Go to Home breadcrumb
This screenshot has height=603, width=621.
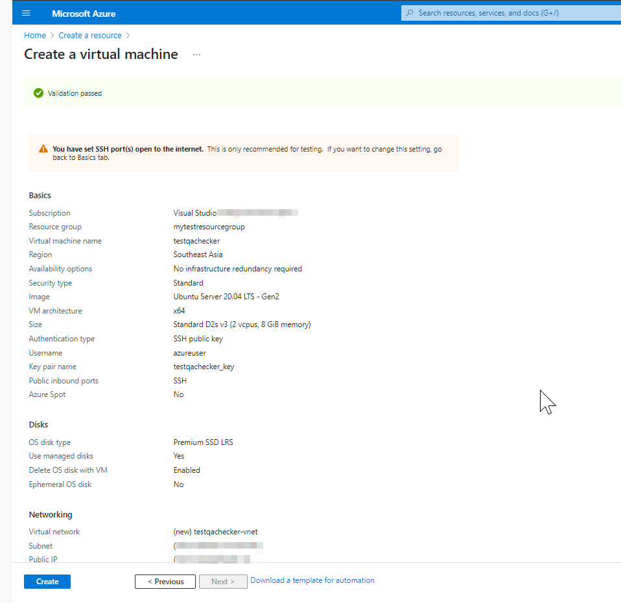pyautogui.click(x=35, y=36)
